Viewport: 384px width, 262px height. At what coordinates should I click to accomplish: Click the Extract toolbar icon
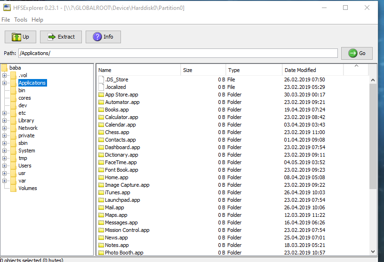(x=52, y=37)
